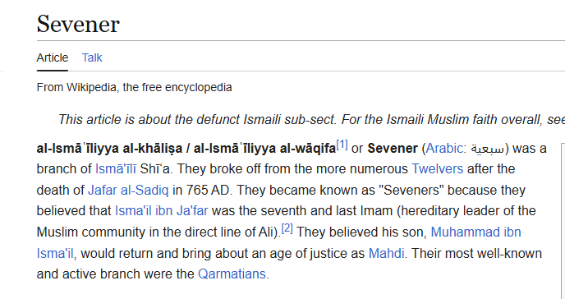Screen dimensions: 565x299
Task: Click the bold al-Ismāʿīliyya al-khāliṣa term
Action: coord(109,149)
